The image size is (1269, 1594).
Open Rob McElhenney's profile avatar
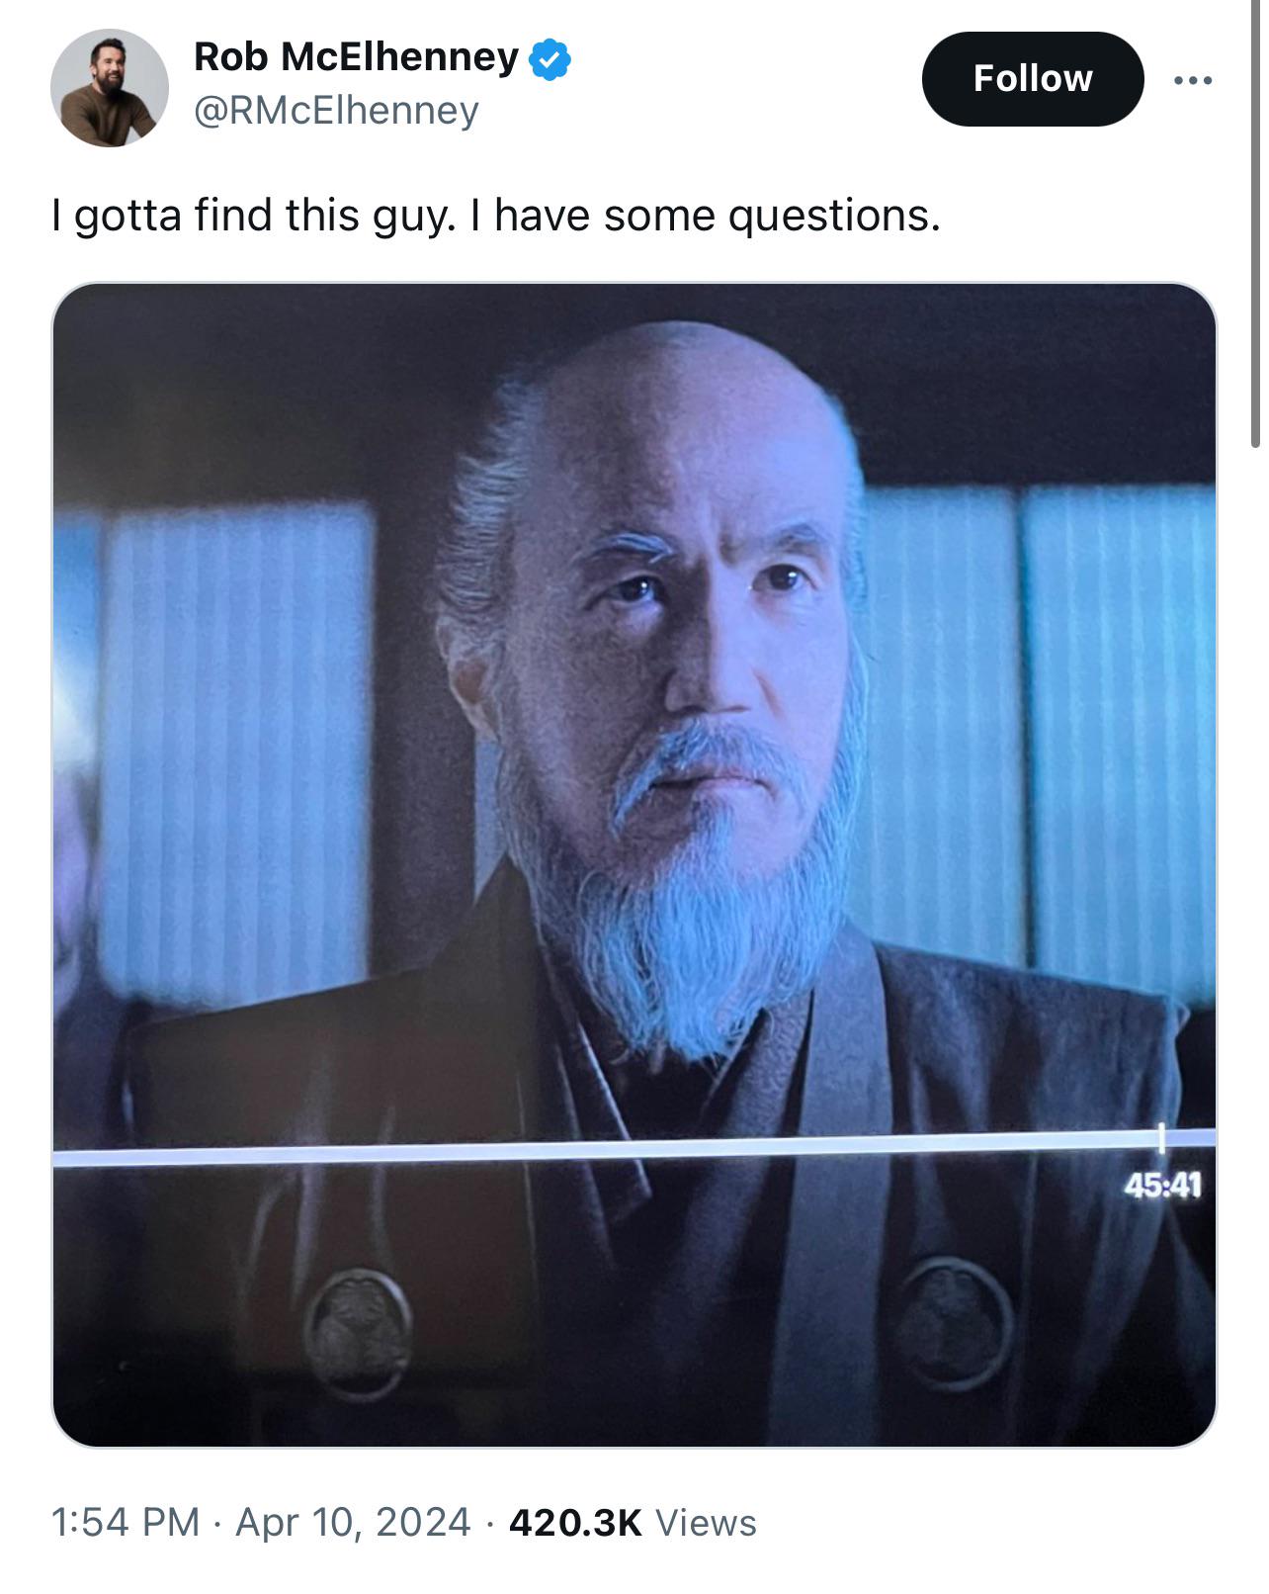(x=110, y=88)
